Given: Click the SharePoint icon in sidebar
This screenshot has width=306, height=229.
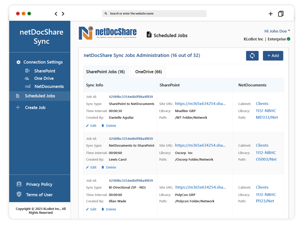Looking at the screenshot, I should [28, 71].
